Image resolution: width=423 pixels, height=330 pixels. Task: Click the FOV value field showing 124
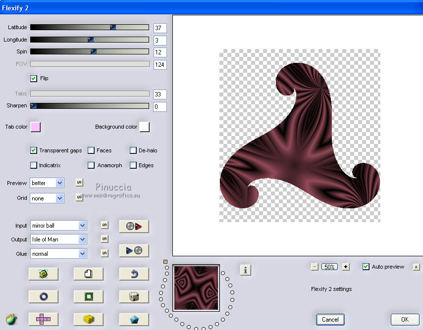160,65
